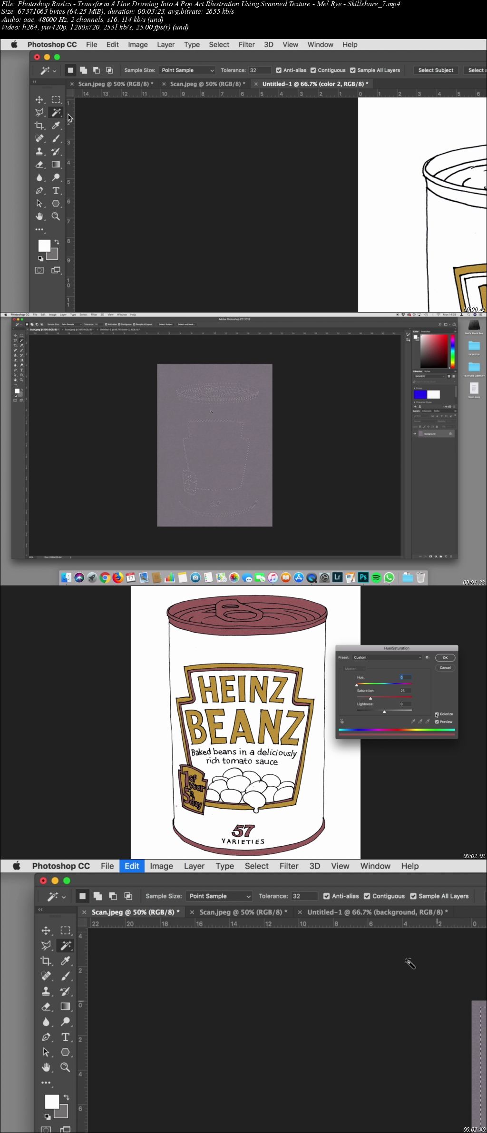Click foreground color swatch in 00:00:41 frame
Screen dimensions: 487x1133
(x=44, y=245)
